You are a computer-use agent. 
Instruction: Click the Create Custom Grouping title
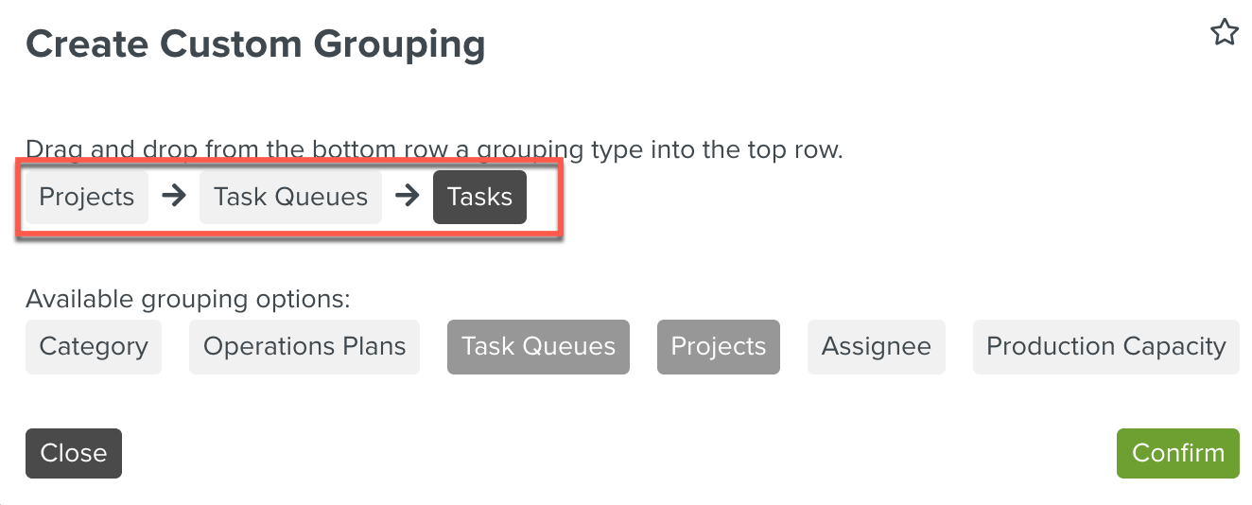click(255, 44)
